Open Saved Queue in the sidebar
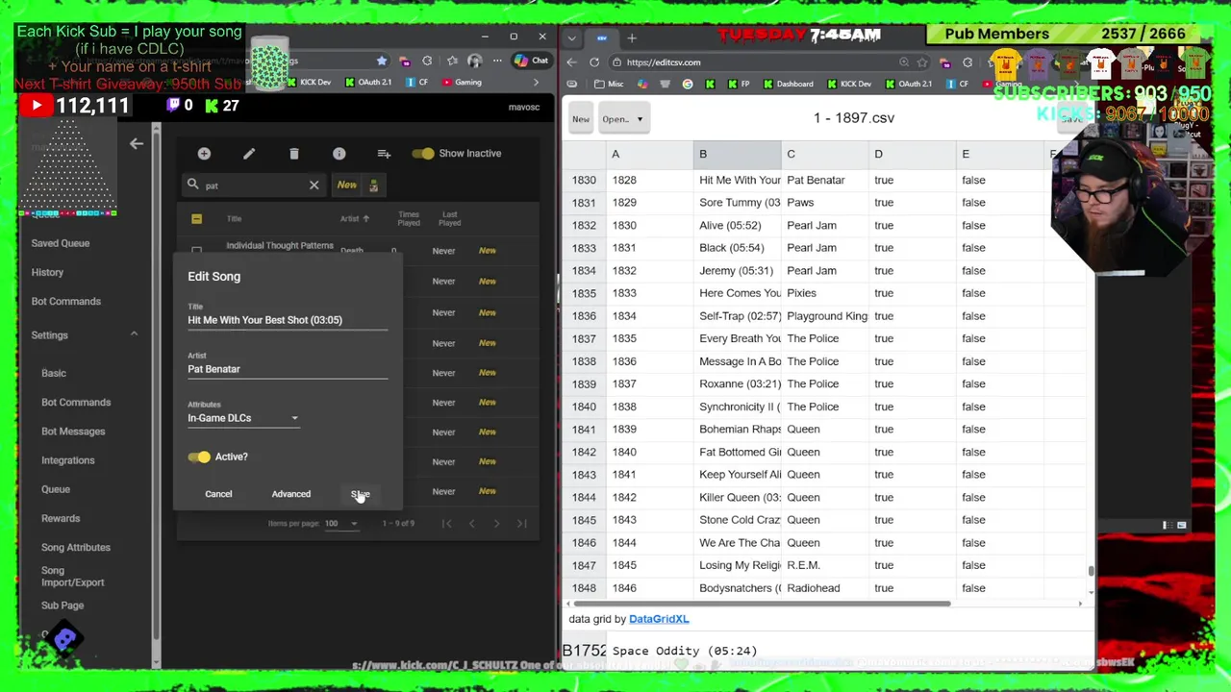 (60, 243)
